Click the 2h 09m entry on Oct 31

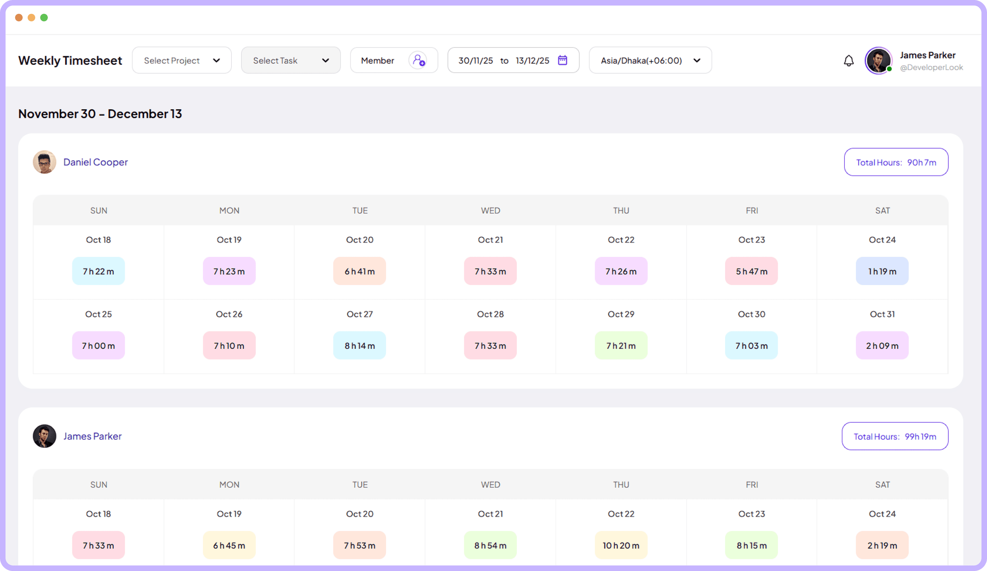(882, 345)
